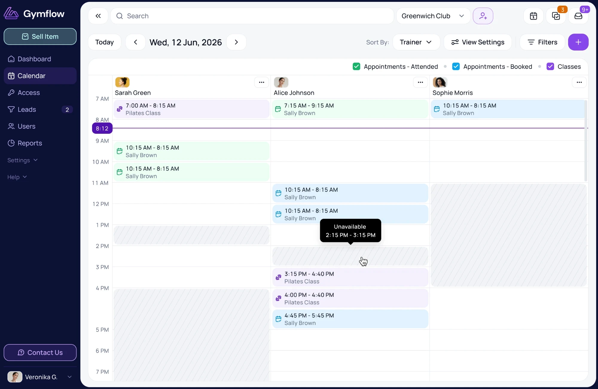598x389 pixels.
Task: Open Alice Johnson's 7:15 AM - 9:15 AM appointment
Action: (350, 109)
